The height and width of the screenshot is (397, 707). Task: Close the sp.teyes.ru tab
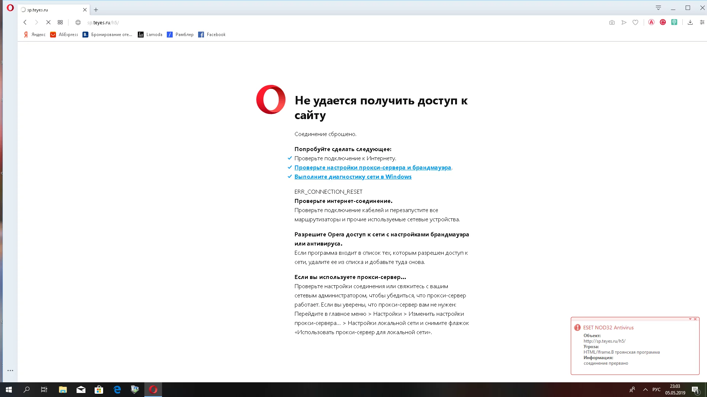[85, 10]
